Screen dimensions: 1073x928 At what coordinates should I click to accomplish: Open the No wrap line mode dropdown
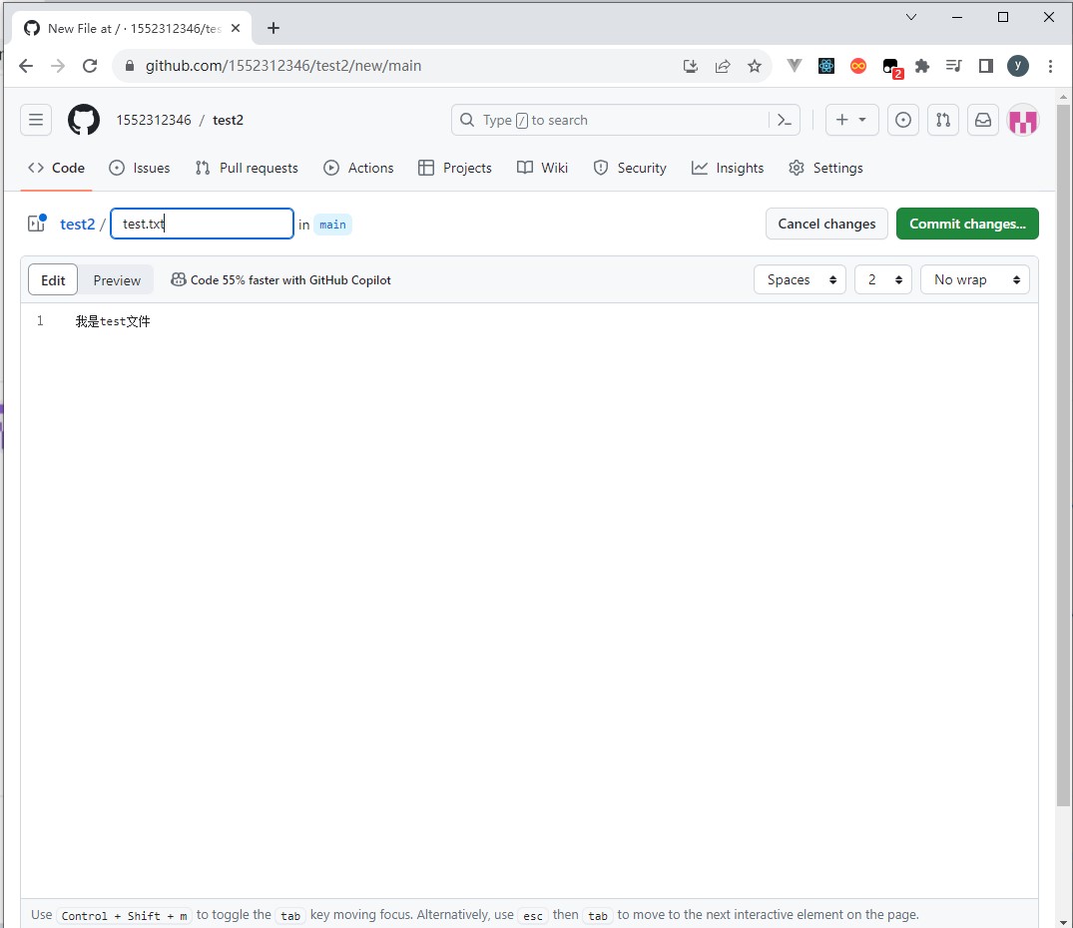tap(974, 280)
